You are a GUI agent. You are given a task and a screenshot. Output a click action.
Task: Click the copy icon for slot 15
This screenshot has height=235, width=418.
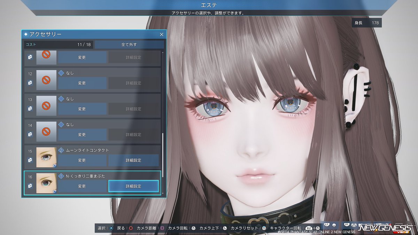[x=30, y=160]
